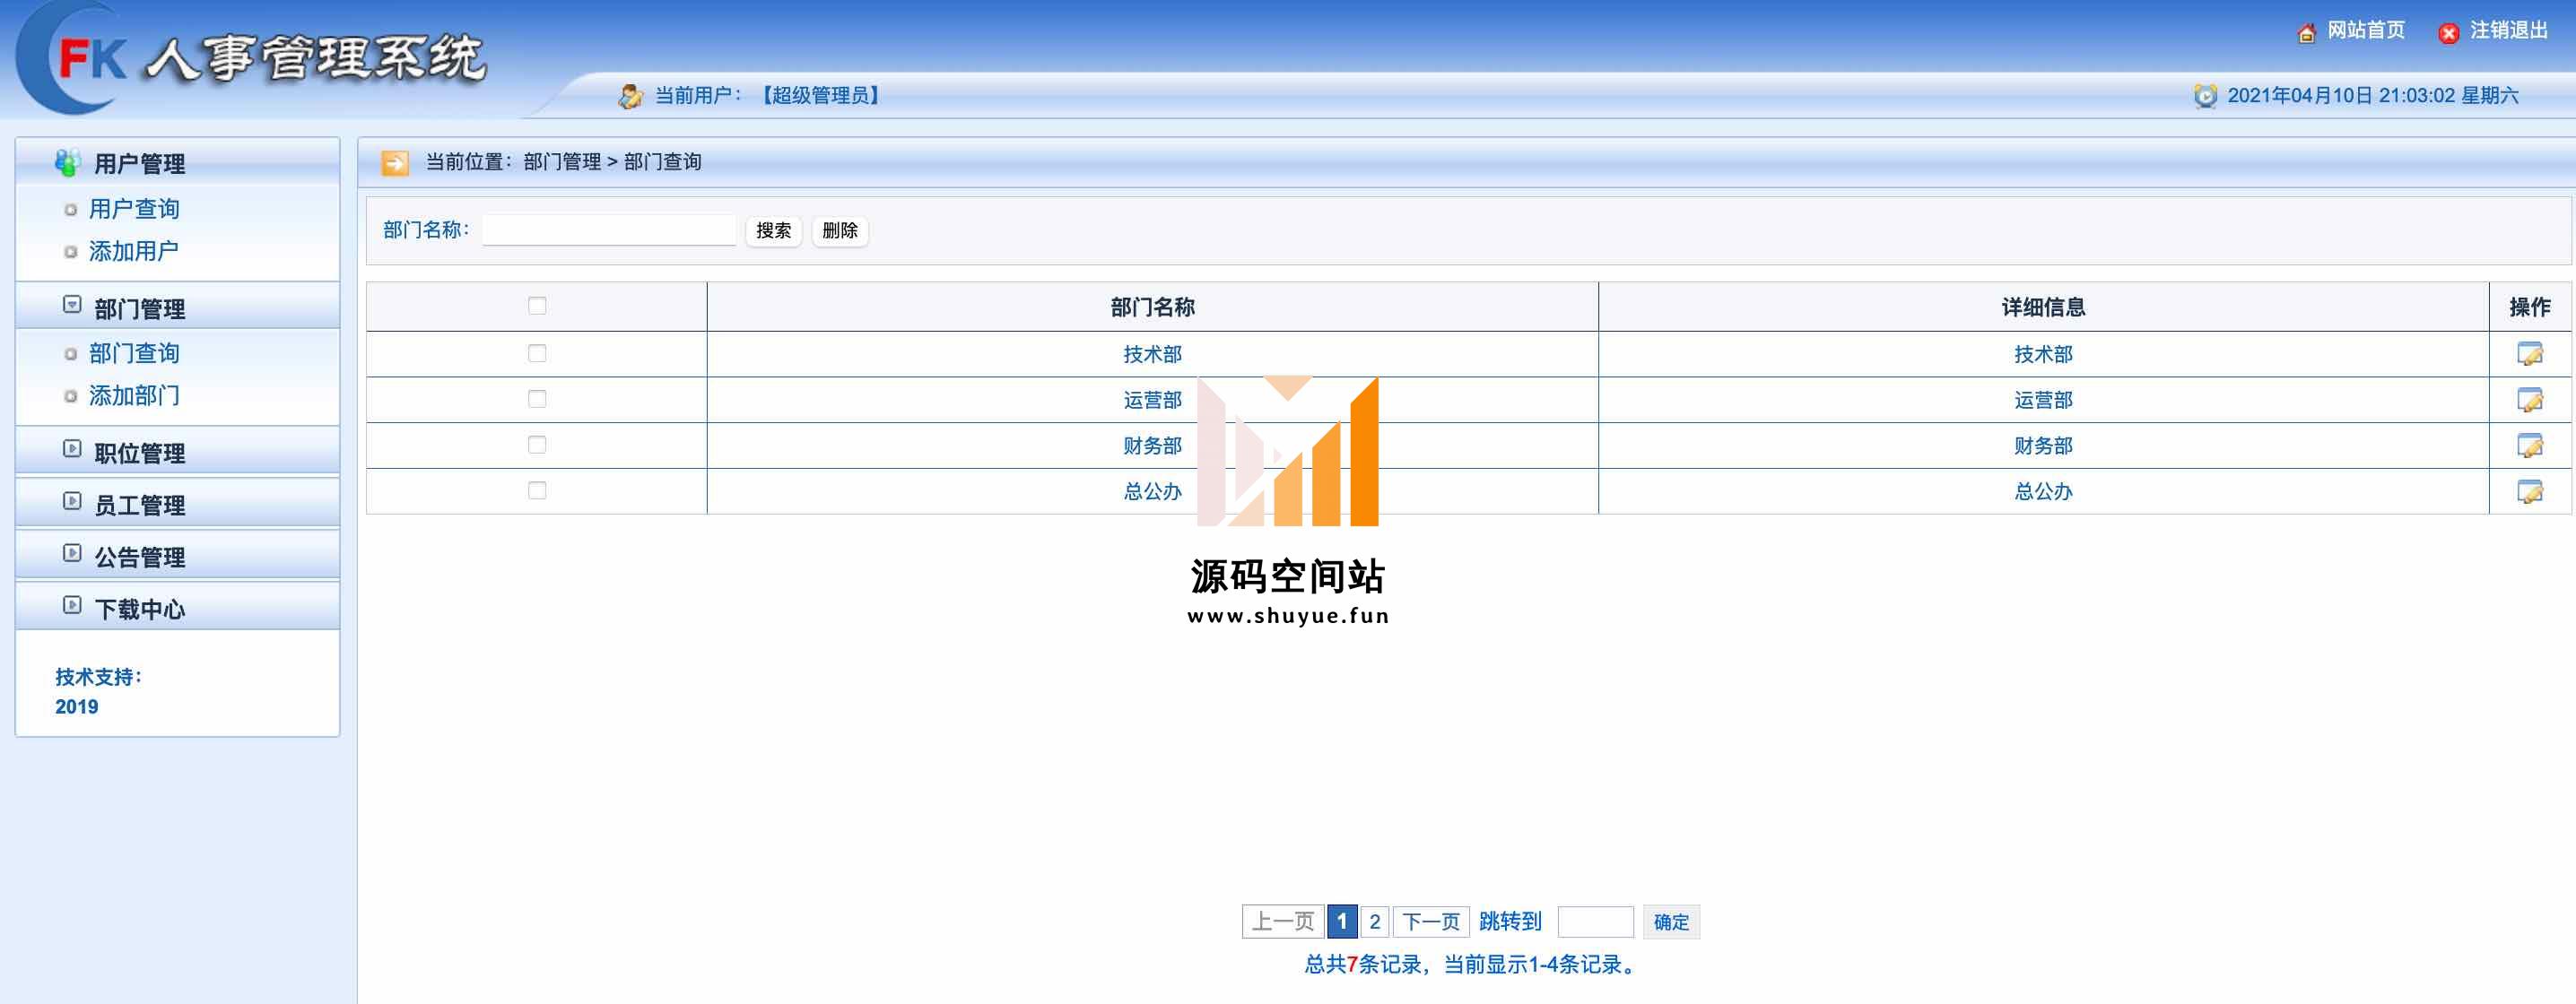Click the edit icon for 总公办 row
The image size is (2576, 1004).
click(2529, 491)
